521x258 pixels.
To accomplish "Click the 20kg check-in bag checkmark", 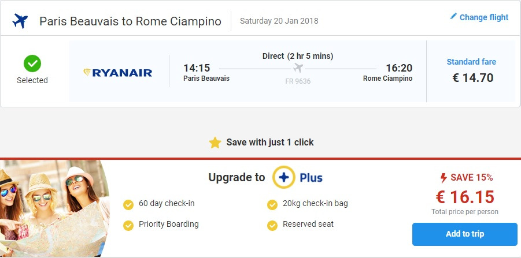I will pos(272,204).
